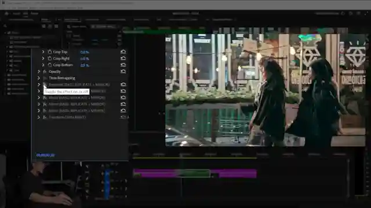Reset the Crop Right parameter
371x208 pixels.
pyautogui.click(x=123, y=58)
